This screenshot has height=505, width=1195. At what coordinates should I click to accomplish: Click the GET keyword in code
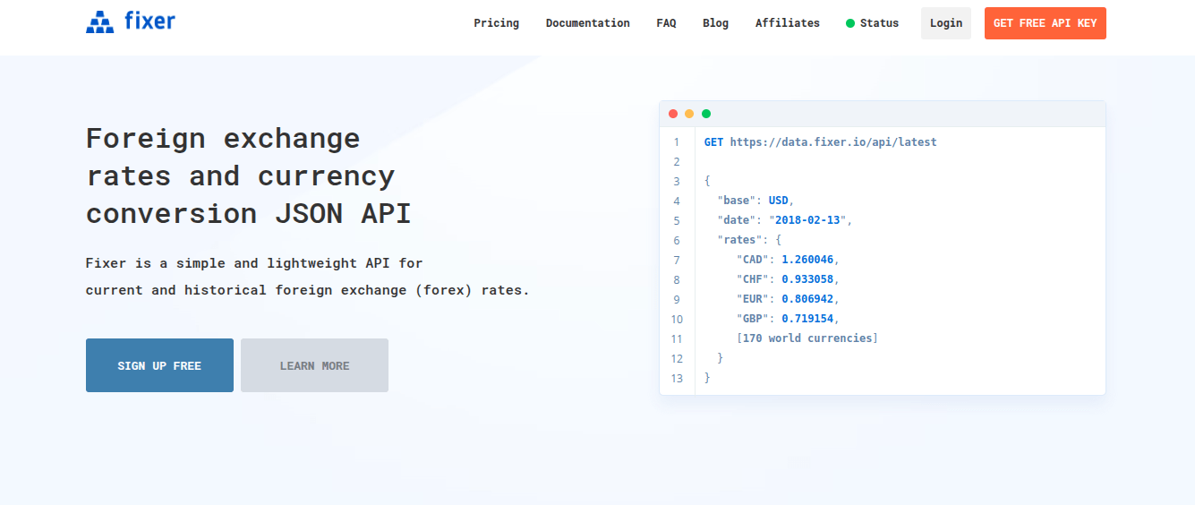[714, 142]
